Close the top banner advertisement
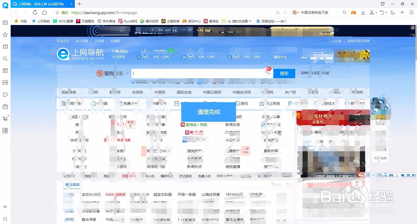This screenshot has height=224, width=417. (x=413, y=28)
